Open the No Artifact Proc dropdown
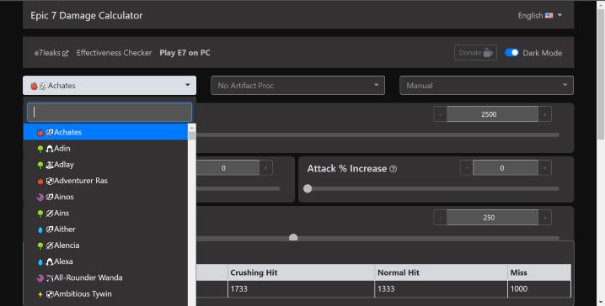 coord(297,86)
